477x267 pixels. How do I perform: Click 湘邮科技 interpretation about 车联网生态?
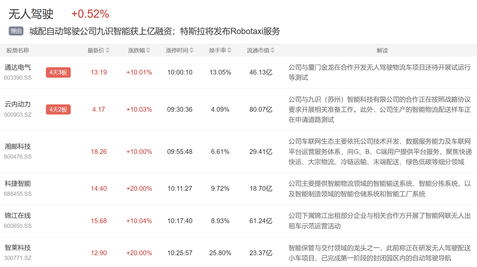(x=380, y=152)
